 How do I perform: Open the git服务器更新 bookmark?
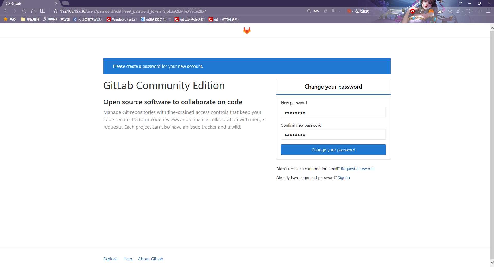point(156,19)
